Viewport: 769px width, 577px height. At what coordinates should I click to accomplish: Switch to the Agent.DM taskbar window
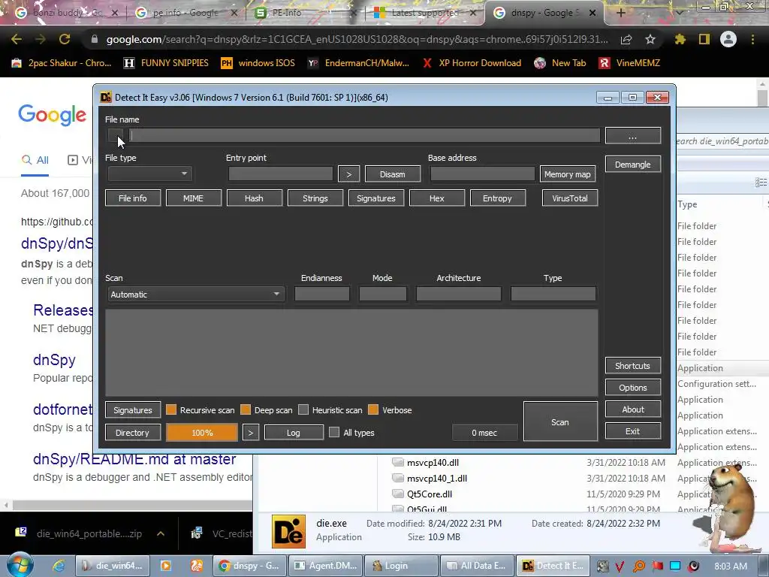pyautogui.click(x=326, y=566)
